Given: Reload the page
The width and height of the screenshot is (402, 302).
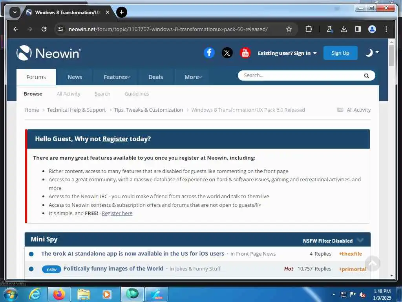Looking at the screenshot, I should [44, 29].
